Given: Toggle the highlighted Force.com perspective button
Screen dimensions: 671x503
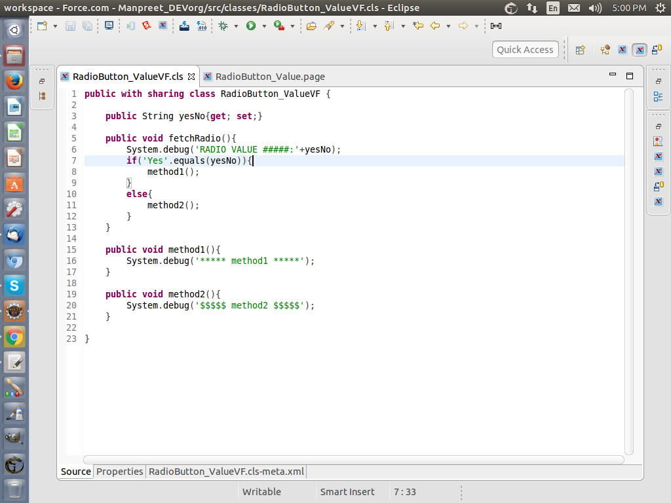Looking at the screenshot, I should (x=640, y=50).
